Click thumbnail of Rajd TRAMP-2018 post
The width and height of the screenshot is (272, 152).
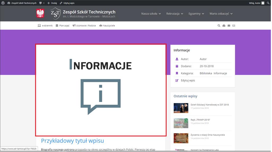(181, 123)
